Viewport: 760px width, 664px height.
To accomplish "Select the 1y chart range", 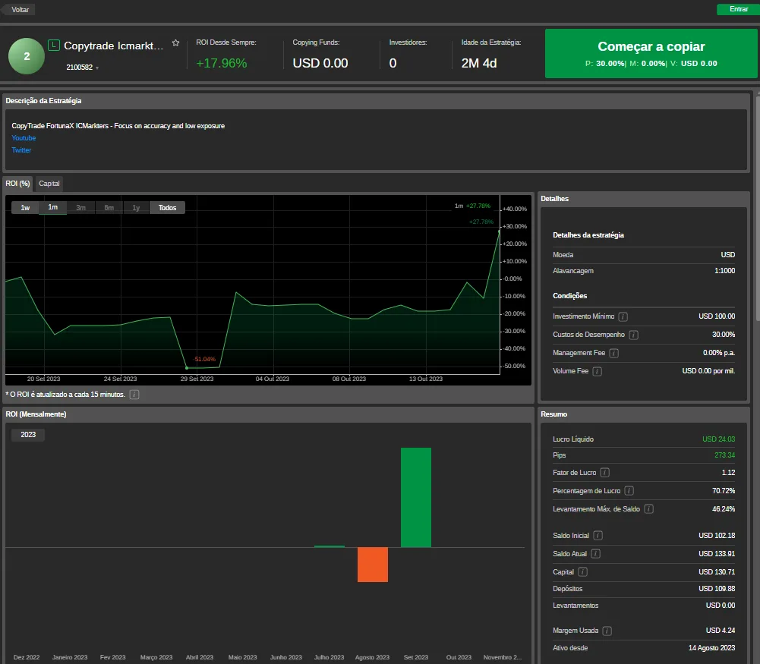I will coord(136,208).
